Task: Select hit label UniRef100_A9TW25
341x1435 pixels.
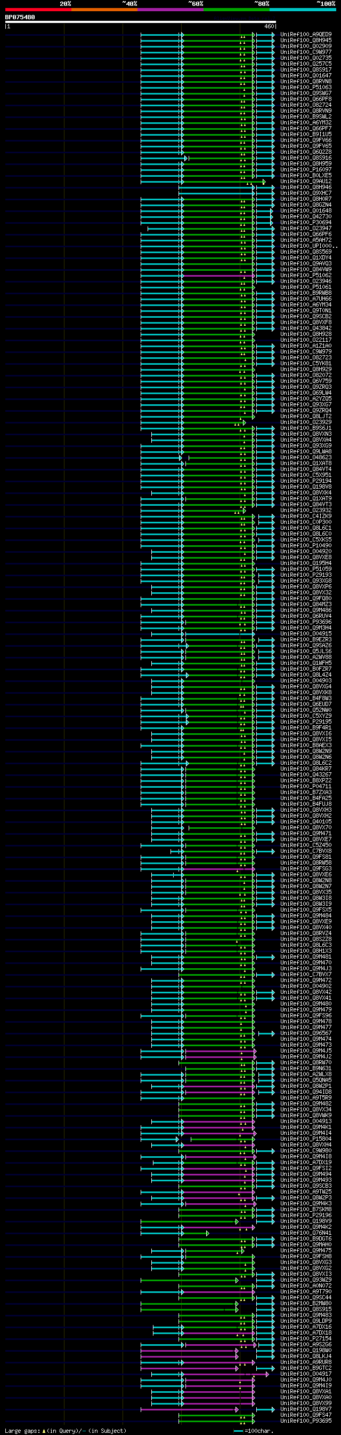Action: 306,1193
